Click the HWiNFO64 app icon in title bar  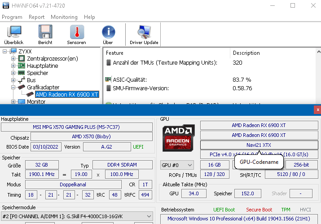tap(6, 5)
